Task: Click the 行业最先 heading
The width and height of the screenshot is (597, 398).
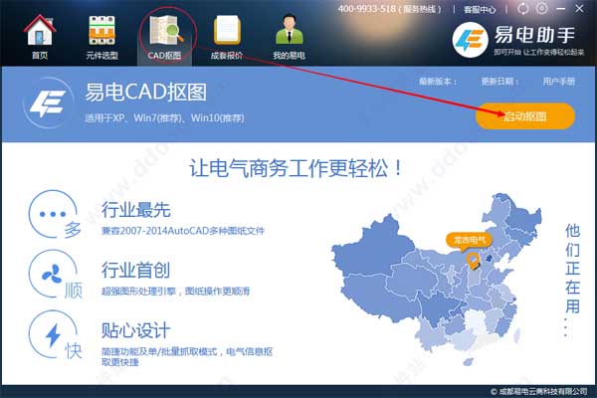Action: coord(136,210)
